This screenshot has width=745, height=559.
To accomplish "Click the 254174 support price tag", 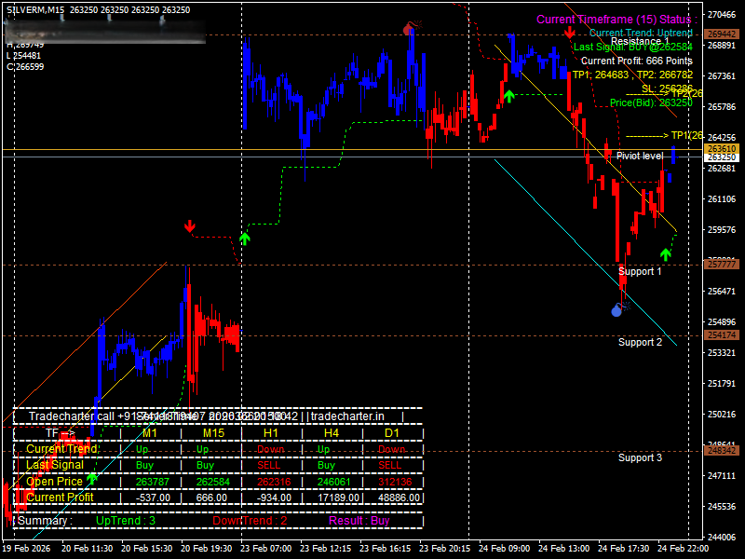I will pos(722,335).
